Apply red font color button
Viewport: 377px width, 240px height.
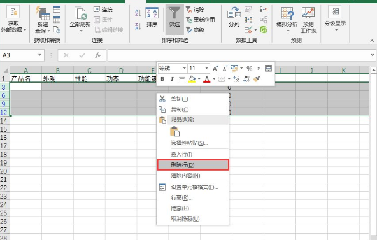coord(207,79)
